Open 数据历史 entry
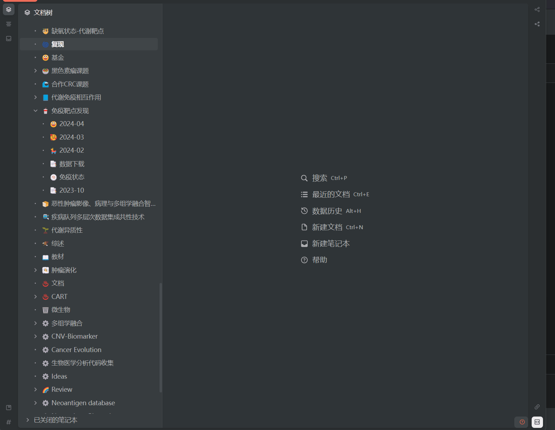 331,211
